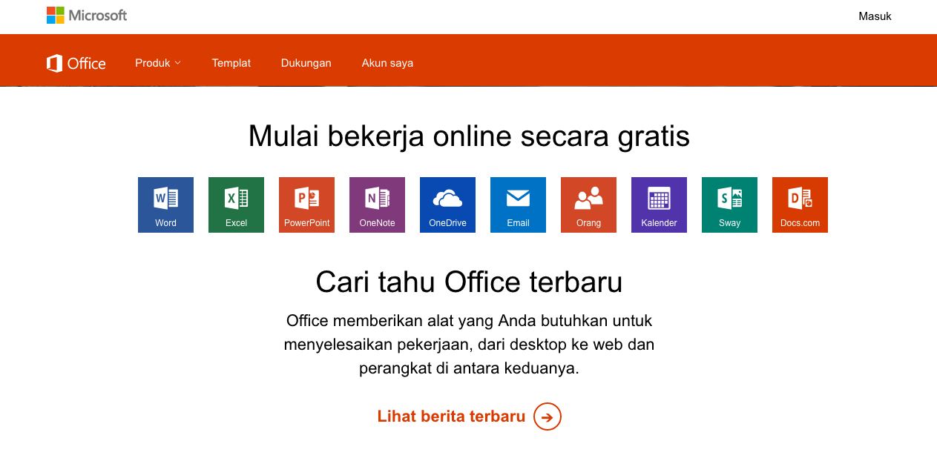This screenshot has width=937, height=458.
Task: Open Excel online app
Action: 236,205
